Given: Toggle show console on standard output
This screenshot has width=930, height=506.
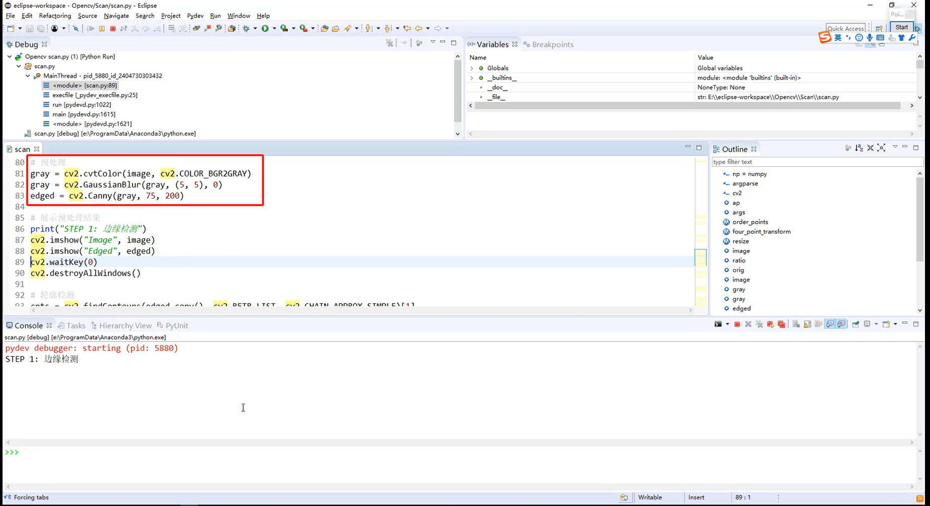Looking at the screenshot, I should (830, 324).
